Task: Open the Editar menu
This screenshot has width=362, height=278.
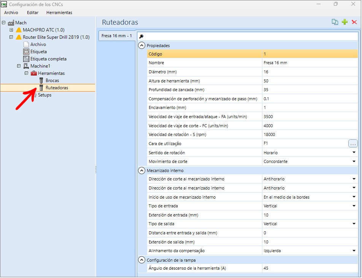Action: click(x=33, y=13)
